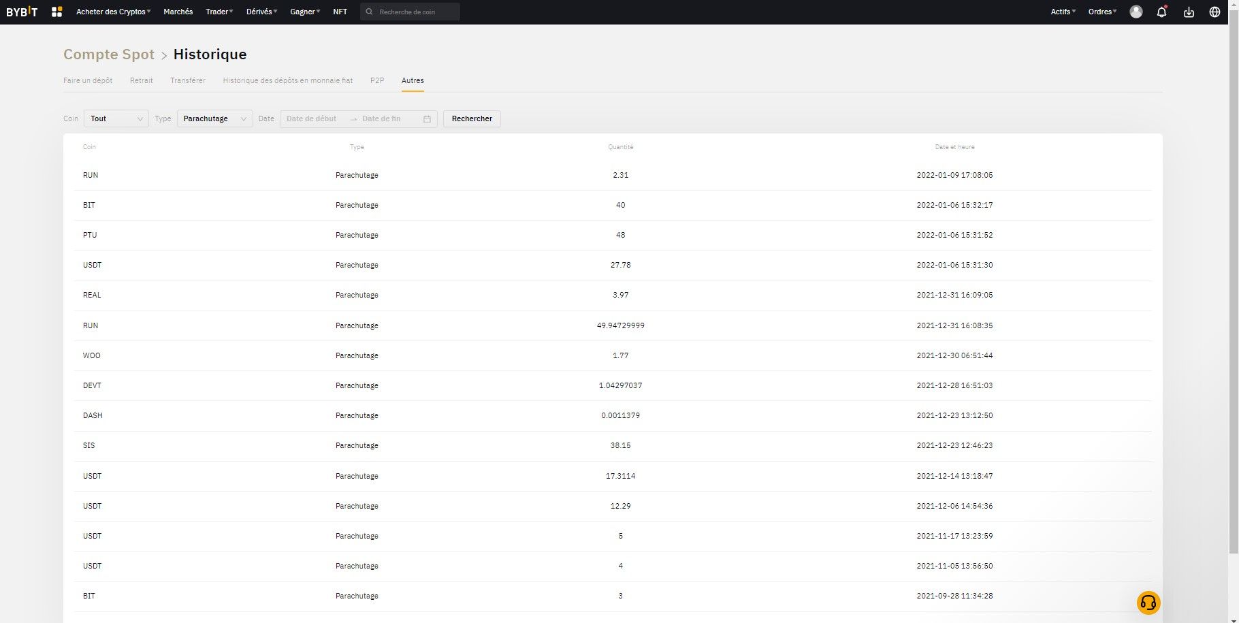Click the Bybit logo
Screen dimensions: 1239x623
click(22, 12)
